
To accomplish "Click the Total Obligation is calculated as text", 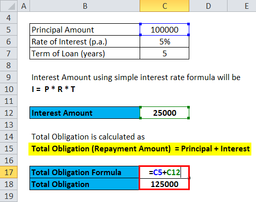I will pos(88,137).
